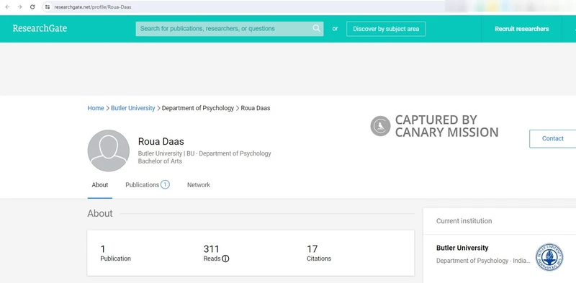Viewport: 576px width, 283px height.
Task: Click the Butler University seal logo
Action: 549,257
